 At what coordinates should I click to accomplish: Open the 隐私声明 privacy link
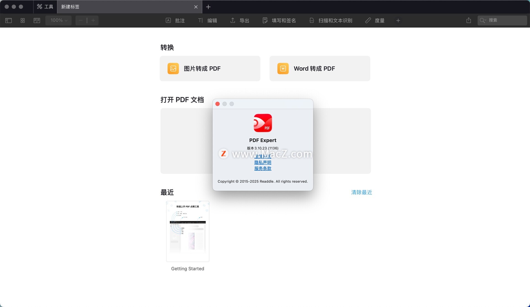[x=263, y=162]
